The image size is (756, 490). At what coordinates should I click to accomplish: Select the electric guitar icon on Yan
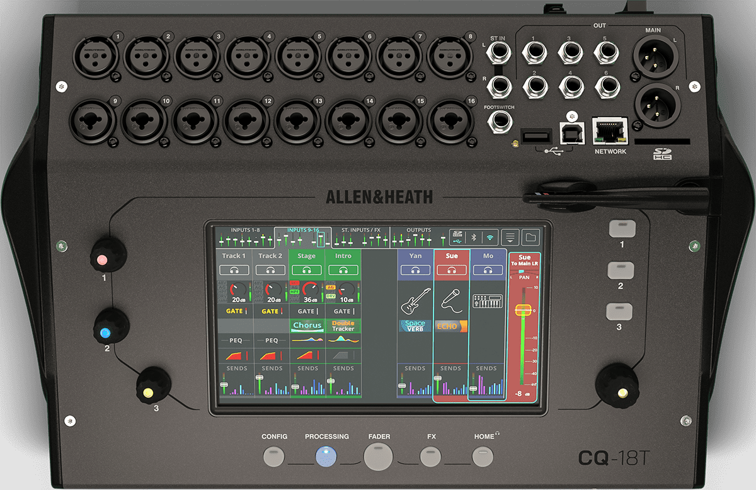(415, 301)
